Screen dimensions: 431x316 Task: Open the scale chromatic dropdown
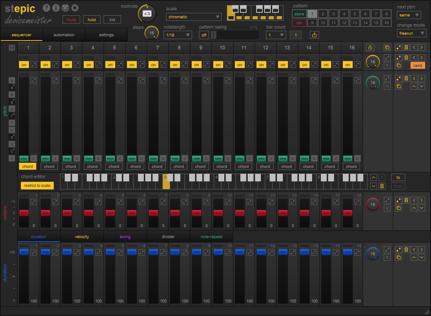pyautogui.click(x=194, y=17)
